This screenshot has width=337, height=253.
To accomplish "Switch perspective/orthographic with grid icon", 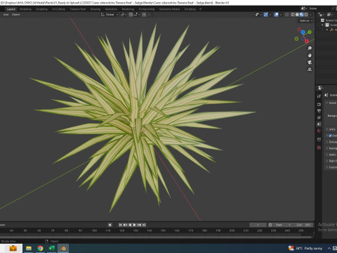I will (x=310, y=70).
